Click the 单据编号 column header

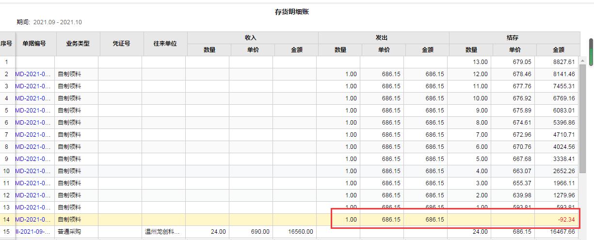[x=34, y=44]
